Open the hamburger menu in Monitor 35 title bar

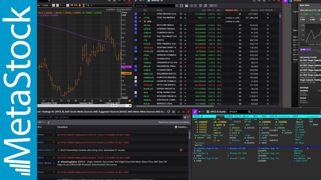coord(264,1)
